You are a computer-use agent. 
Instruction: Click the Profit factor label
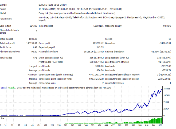point(6,48)
